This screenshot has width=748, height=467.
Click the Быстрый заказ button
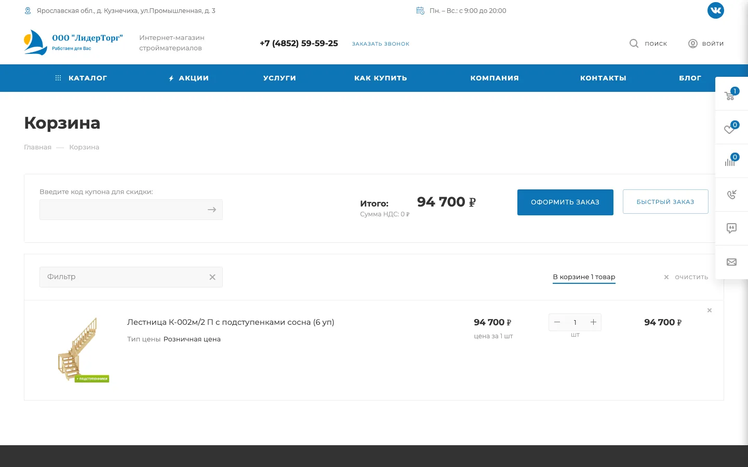tap(665, 202)
